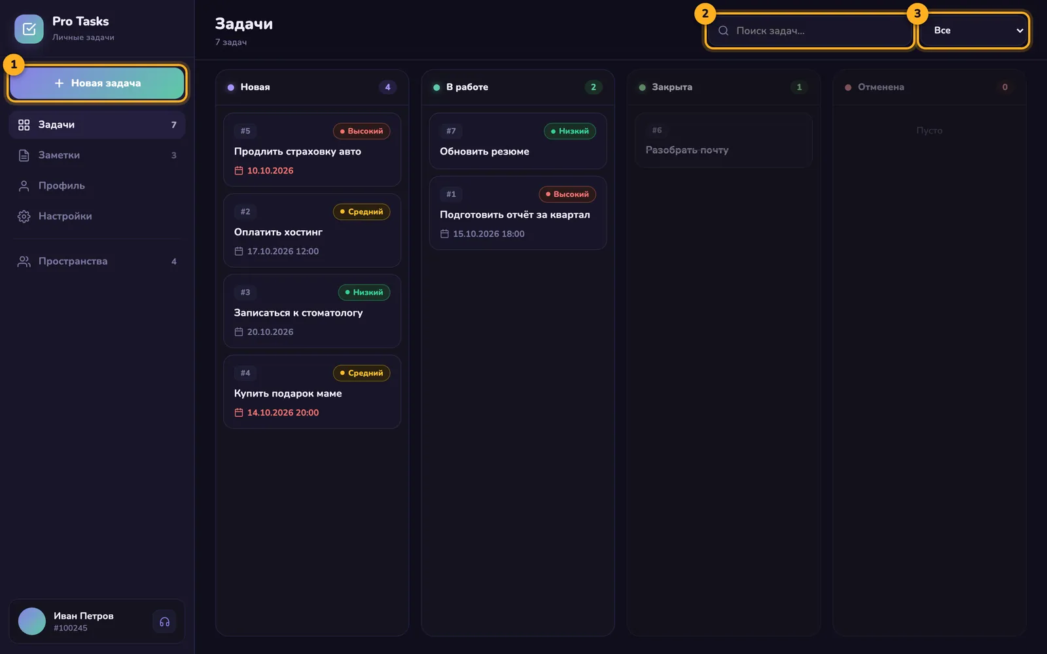
Task: Open task Купить подарок маме
Action: (312, 392)
